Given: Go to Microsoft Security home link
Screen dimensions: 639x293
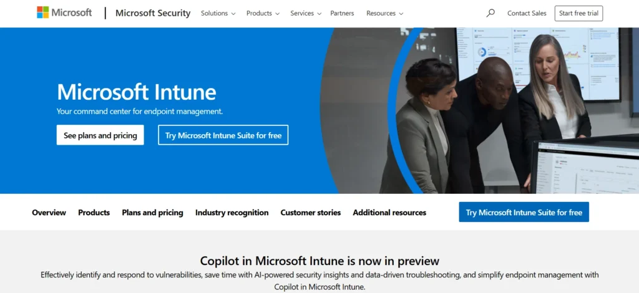Looking at the screenshot, I should [153, 13].
